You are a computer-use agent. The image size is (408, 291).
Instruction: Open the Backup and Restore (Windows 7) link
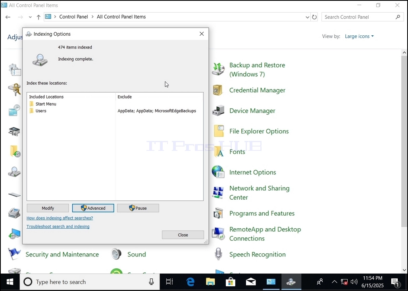pyautogui.click(x=257, y=69)
